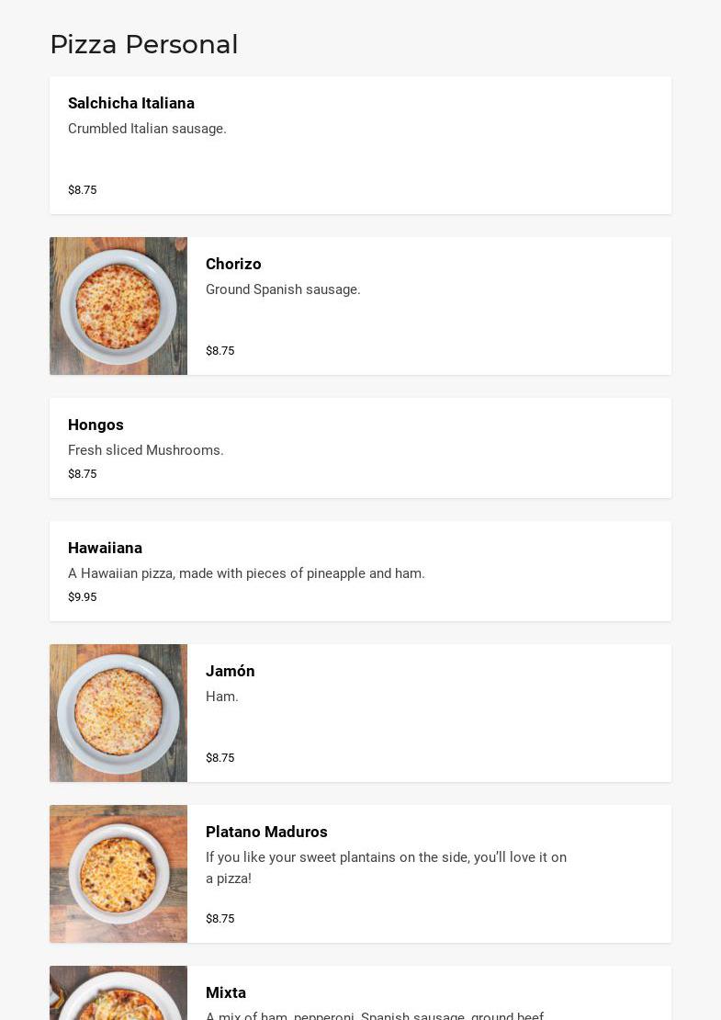Select the Mixta pizza title

[x=226, y=993]
